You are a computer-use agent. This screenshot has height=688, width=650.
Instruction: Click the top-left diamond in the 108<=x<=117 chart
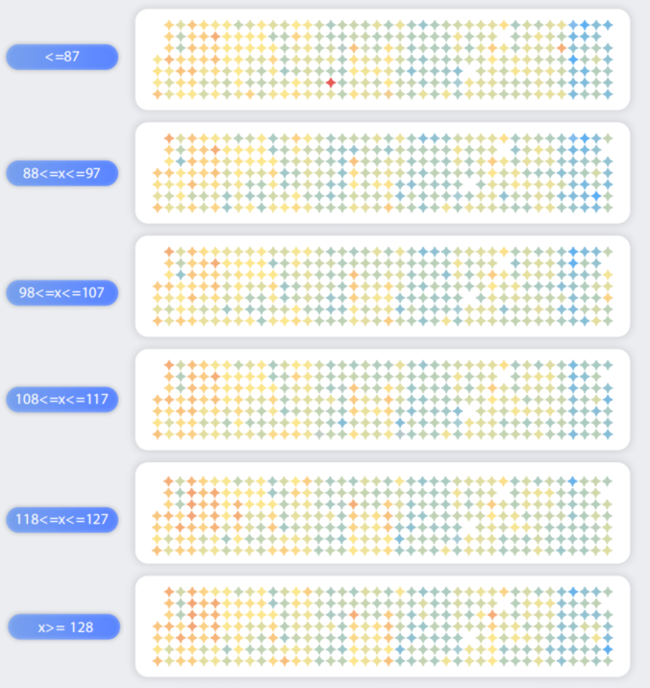point(169,365)
